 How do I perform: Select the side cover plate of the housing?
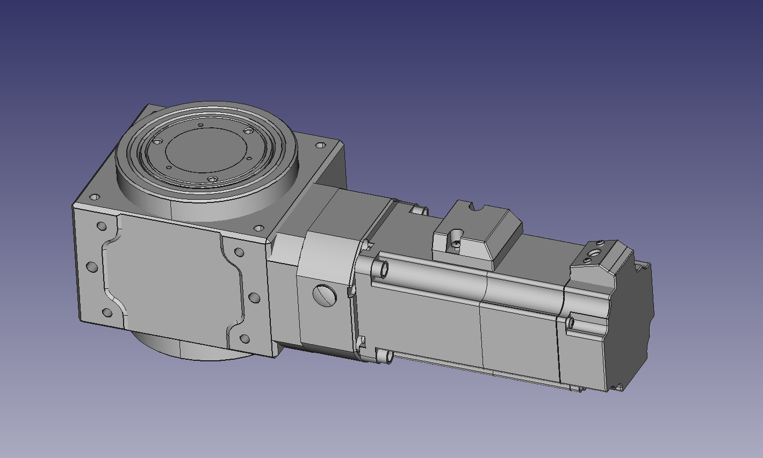tap(167, 274)
